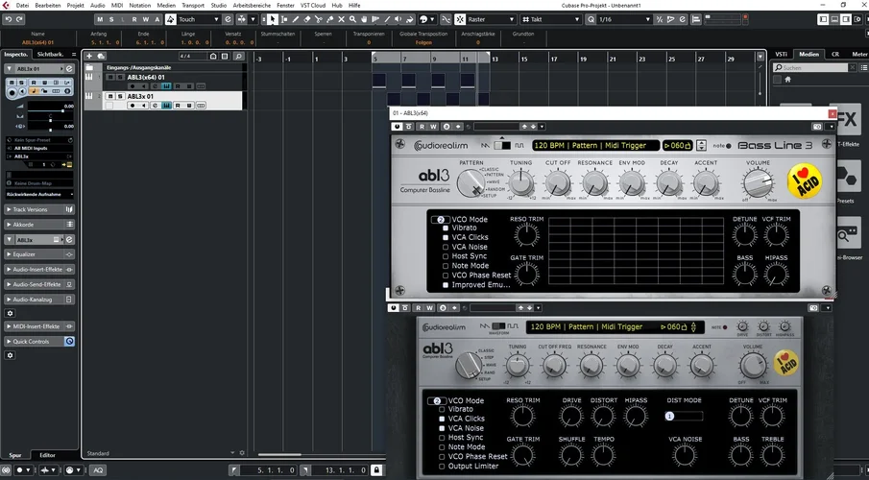Select the zoom magnifier tool
The height and width of the screenshot is (480, 869).
(354, 19)
